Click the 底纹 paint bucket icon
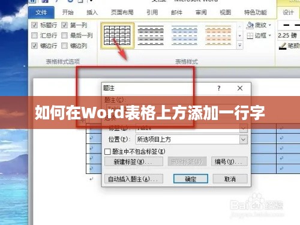 coord(250,25)
